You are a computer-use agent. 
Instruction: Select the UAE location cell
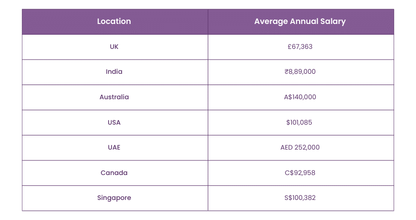click(114, 148)
